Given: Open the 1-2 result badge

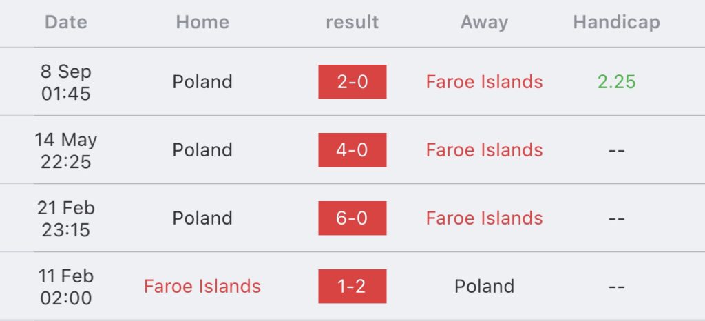Looking at the screenshot, I should (x=352, y=287).
